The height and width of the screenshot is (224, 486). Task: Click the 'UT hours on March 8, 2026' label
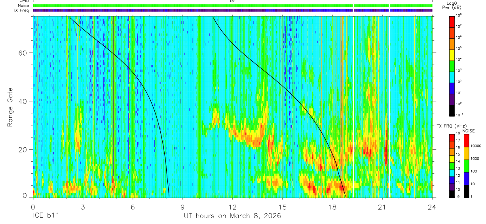[x=232, y=216]
